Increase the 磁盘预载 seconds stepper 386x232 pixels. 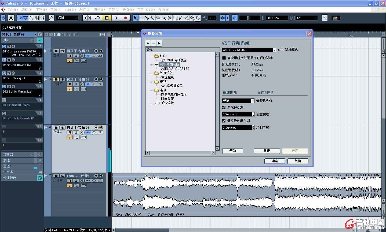pyautogui.click(x=253, y=113)
